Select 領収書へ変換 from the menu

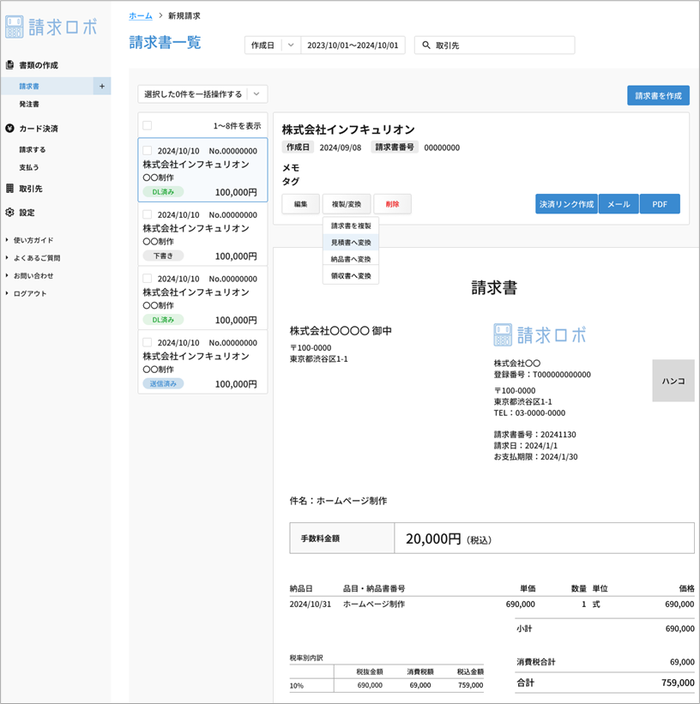tap(351, 275)
